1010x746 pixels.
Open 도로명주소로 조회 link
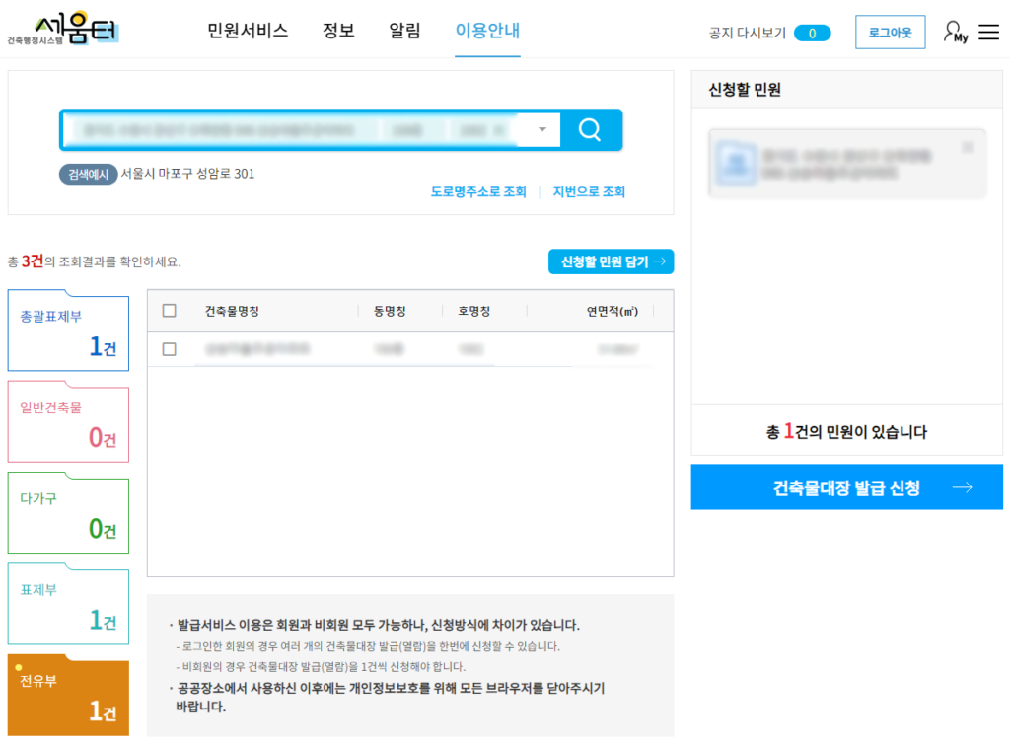(x=478, y=191)
